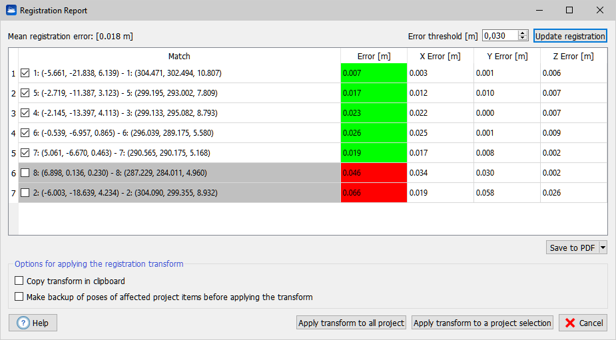The width and height of the screenshot is (616, 340).
Task: Enable Copy transform in clipboard option
Action: tap(19, 281)
